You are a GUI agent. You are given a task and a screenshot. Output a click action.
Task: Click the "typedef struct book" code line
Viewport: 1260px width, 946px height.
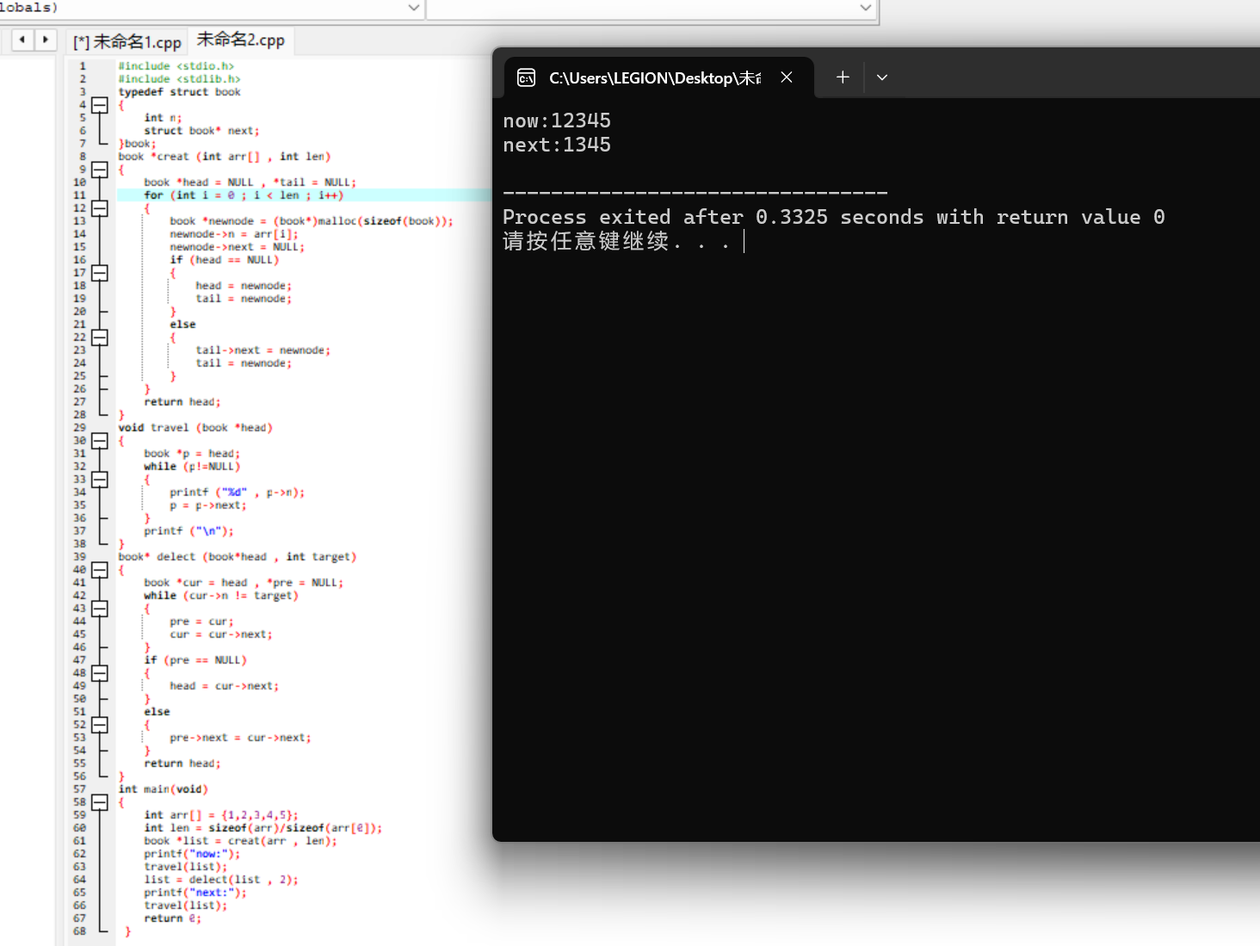(x=180, y=92)
